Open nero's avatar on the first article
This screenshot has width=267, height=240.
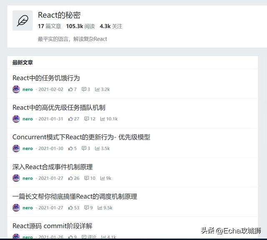[16, 89]
